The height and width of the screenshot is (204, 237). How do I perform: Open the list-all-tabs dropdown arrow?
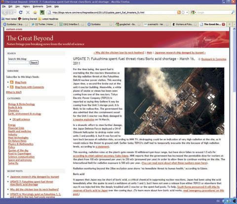235,24
